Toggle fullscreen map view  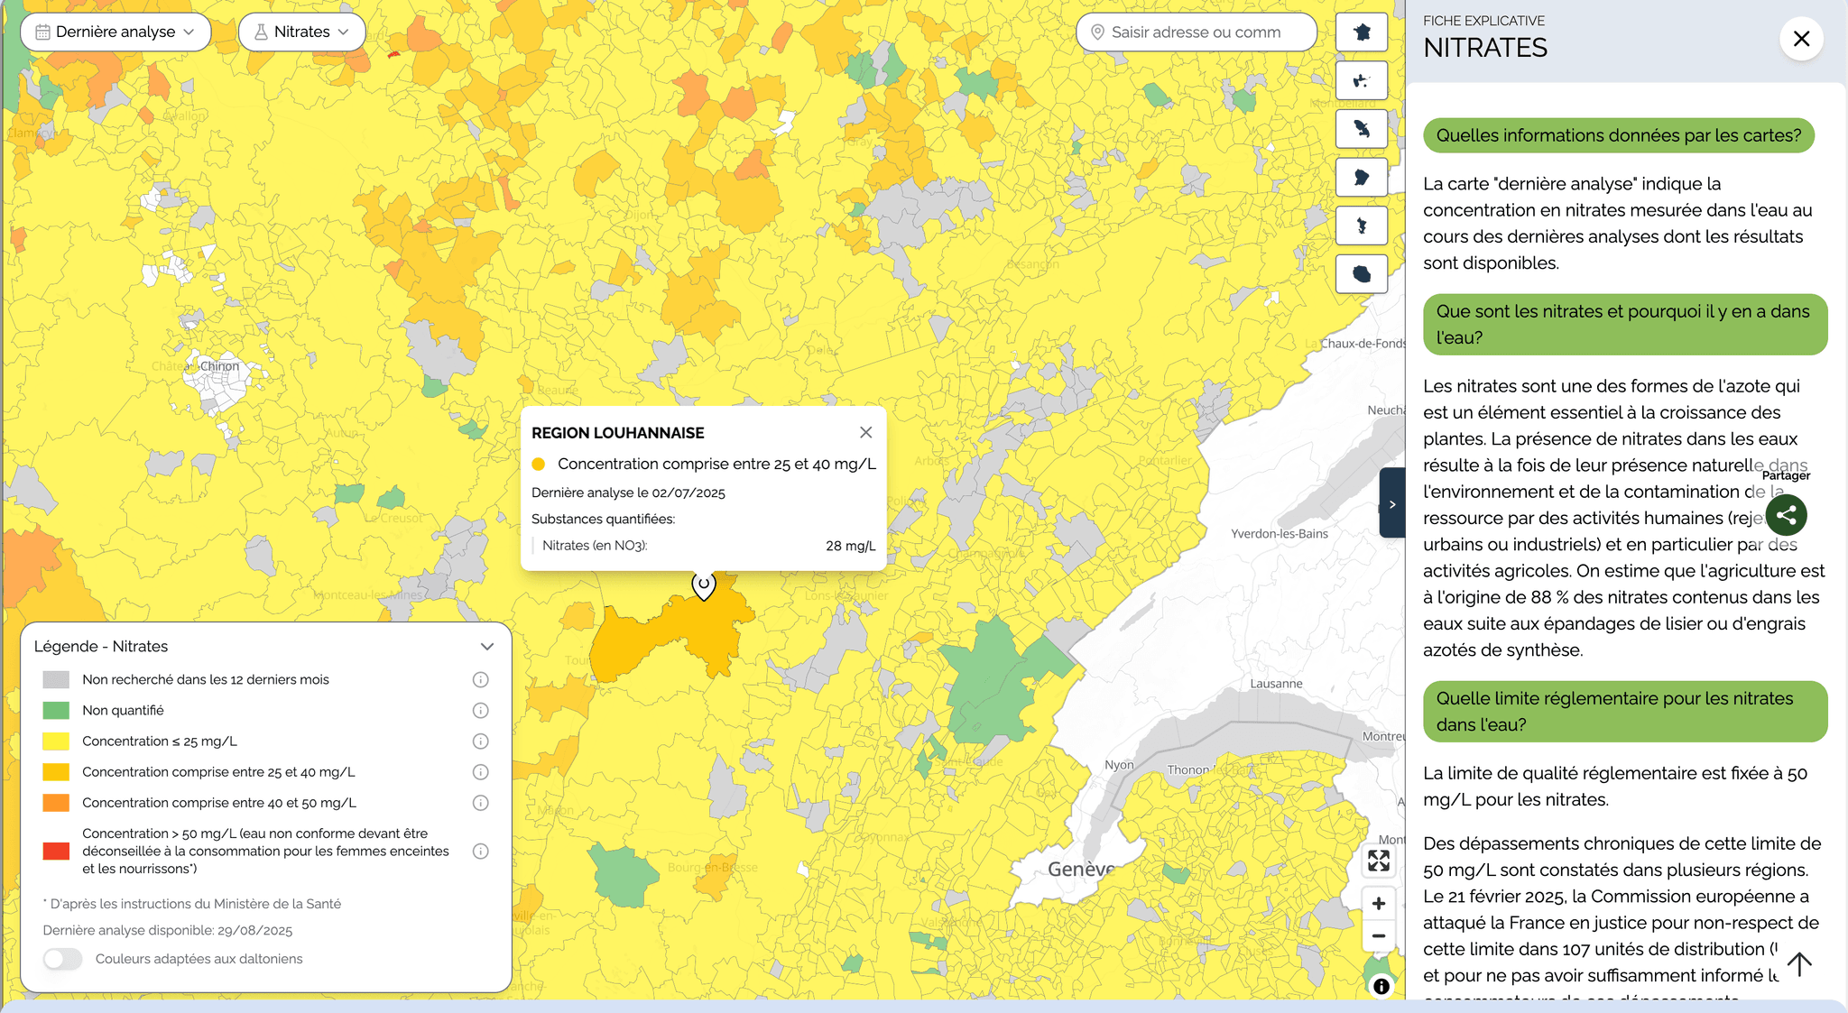coord(1378,861)
